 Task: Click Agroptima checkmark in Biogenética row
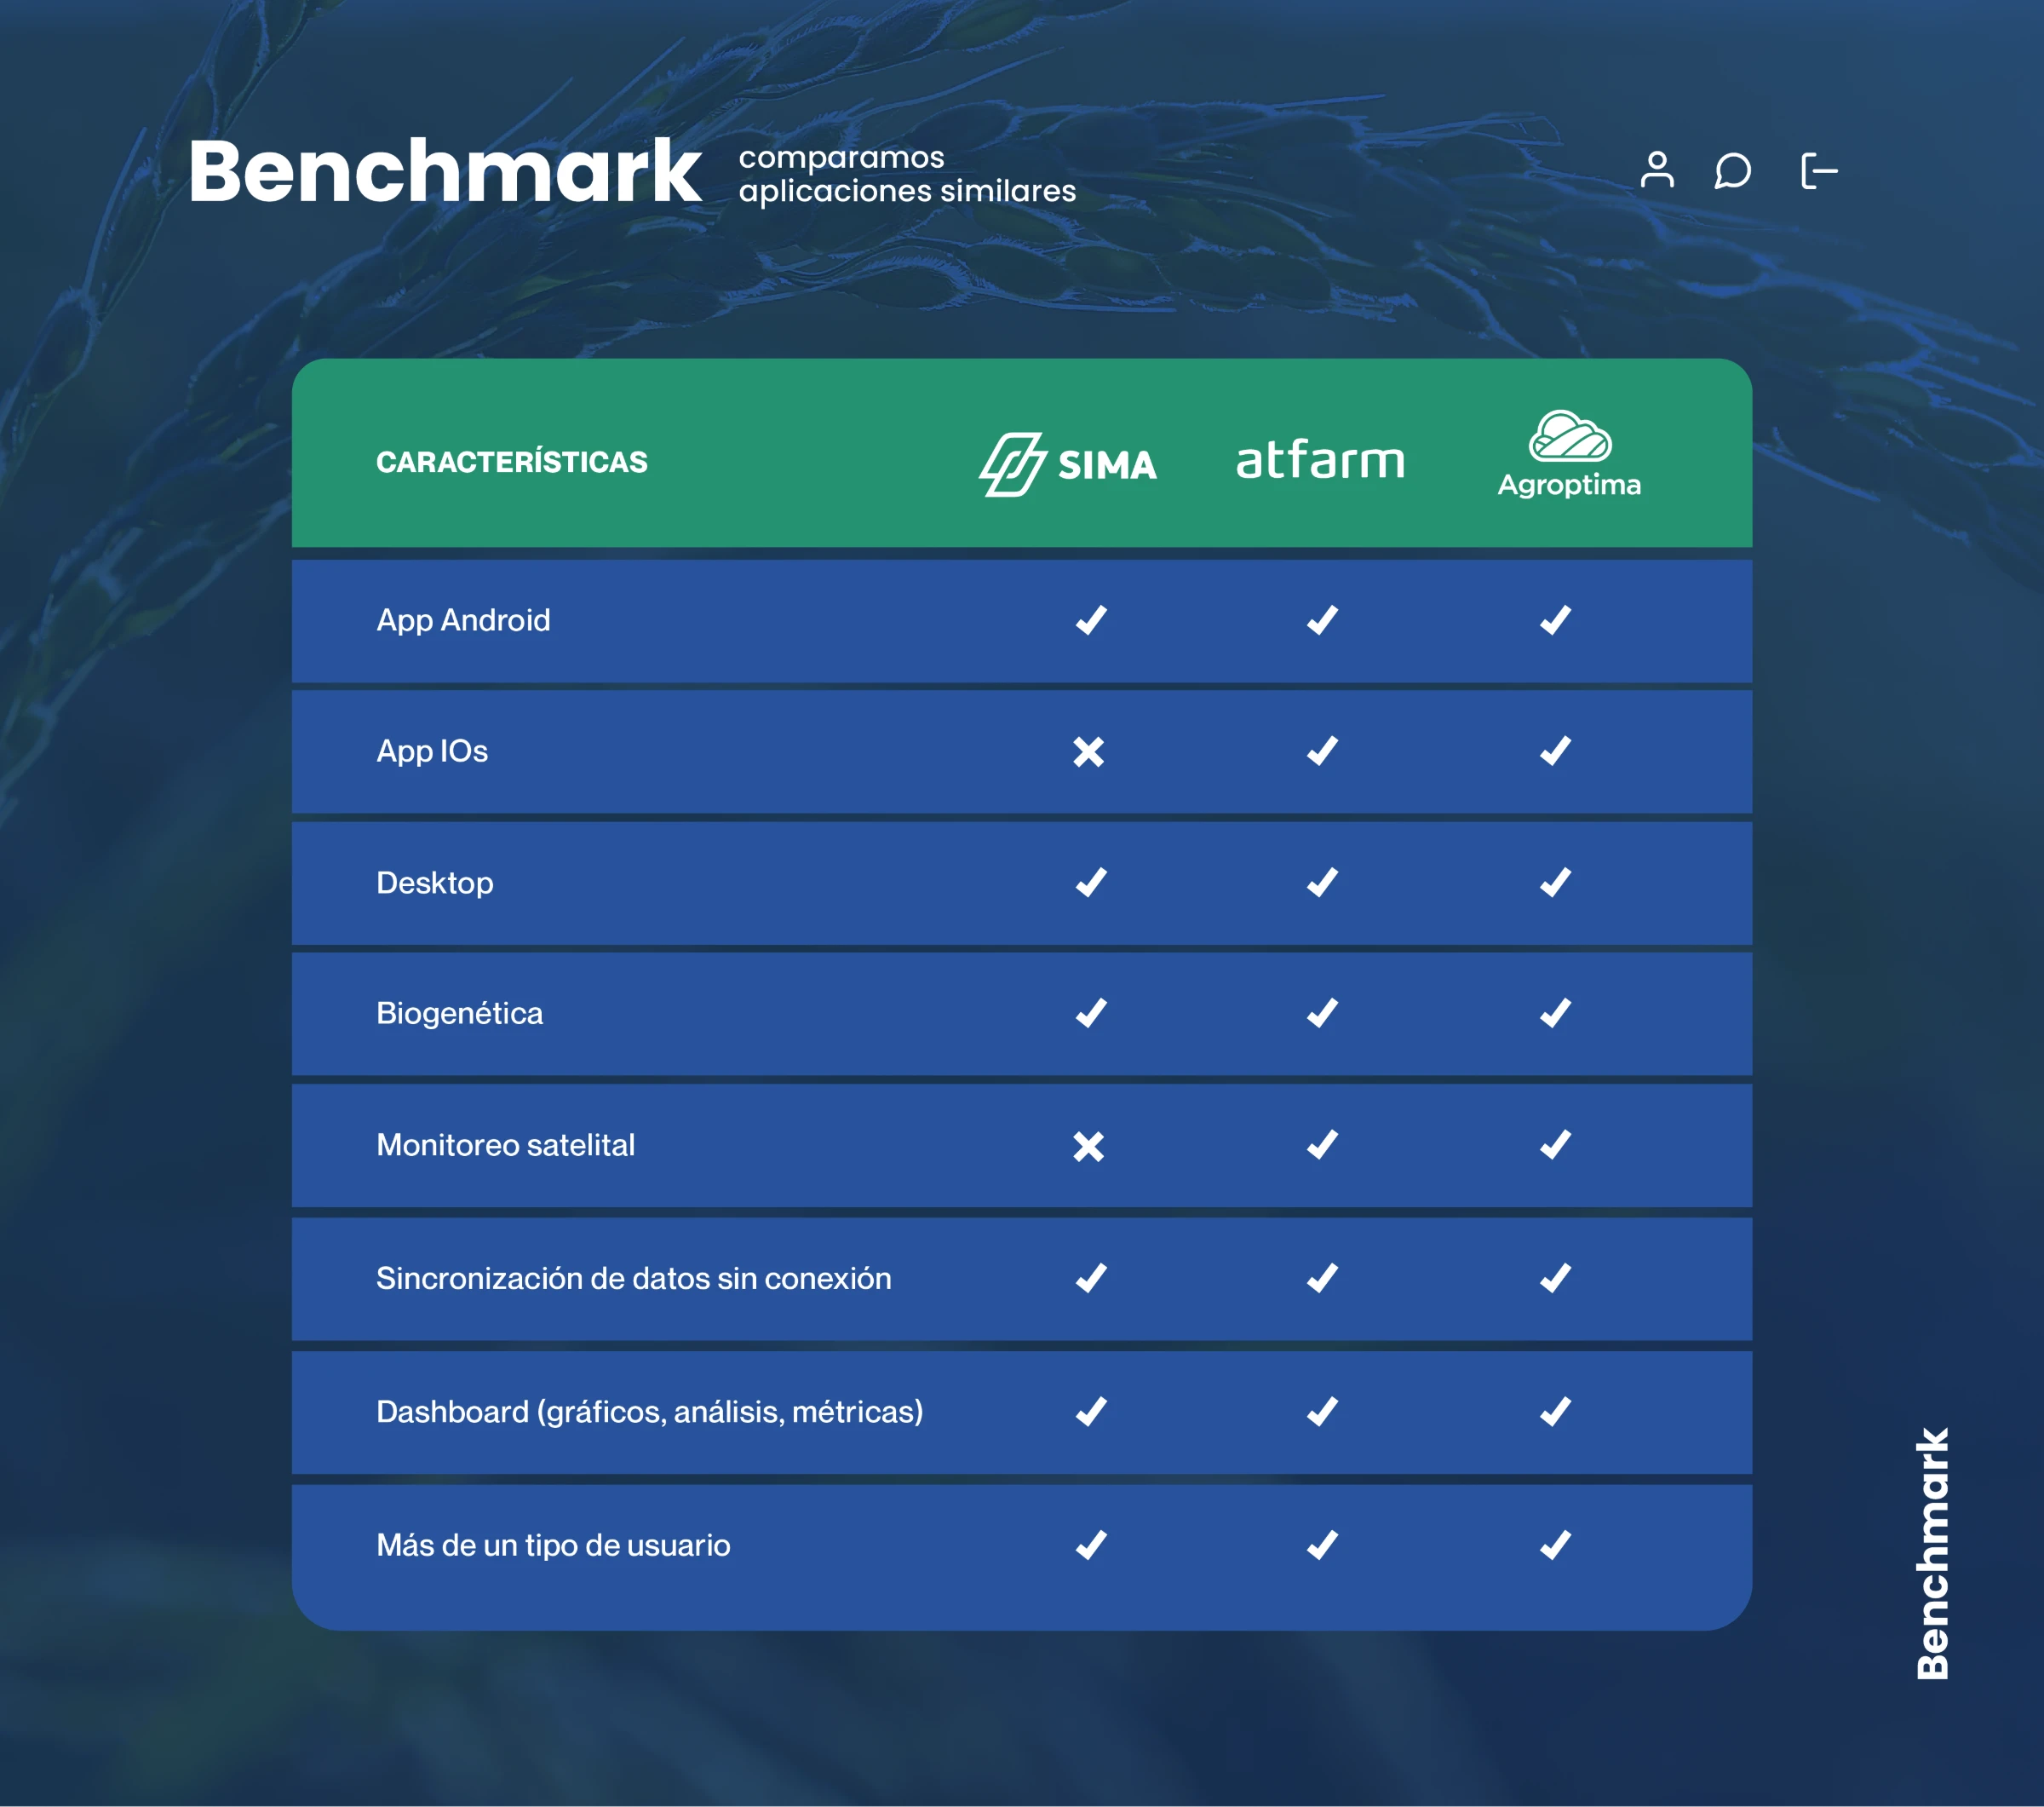coord(1555,1014)
